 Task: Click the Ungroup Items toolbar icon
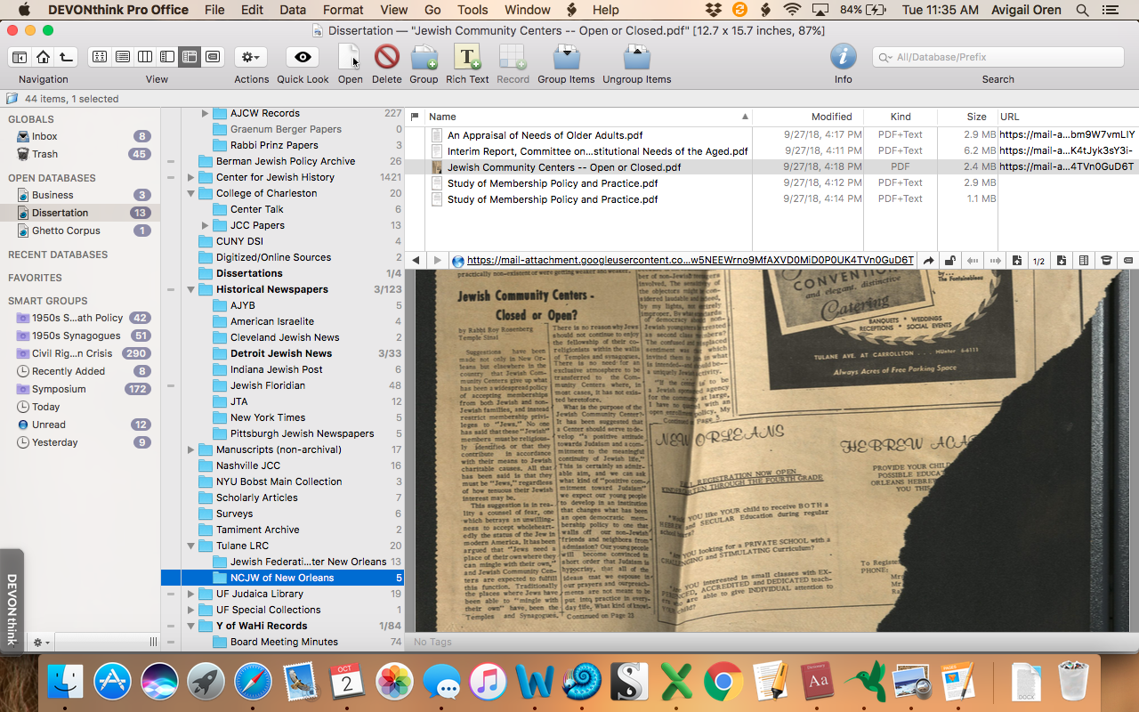point(636,57)
